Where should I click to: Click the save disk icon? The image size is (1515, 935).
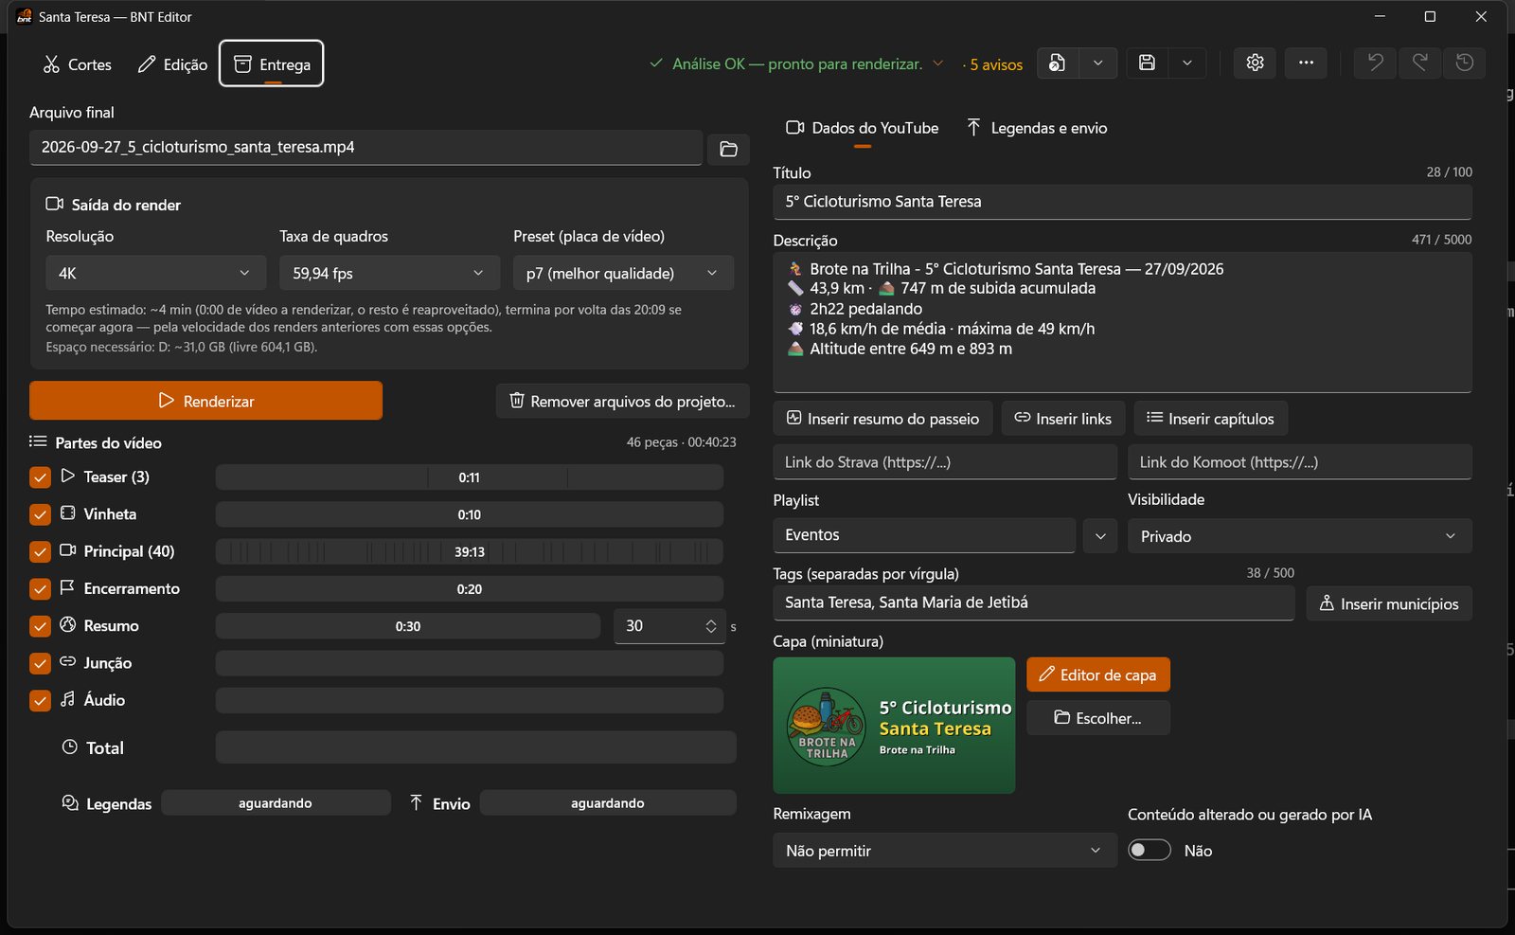[x=1147, y=63]
